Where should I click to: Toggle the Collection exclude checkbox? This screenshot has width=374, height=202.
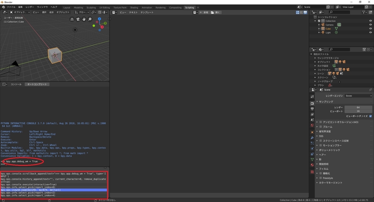click(x=319, y=21)
